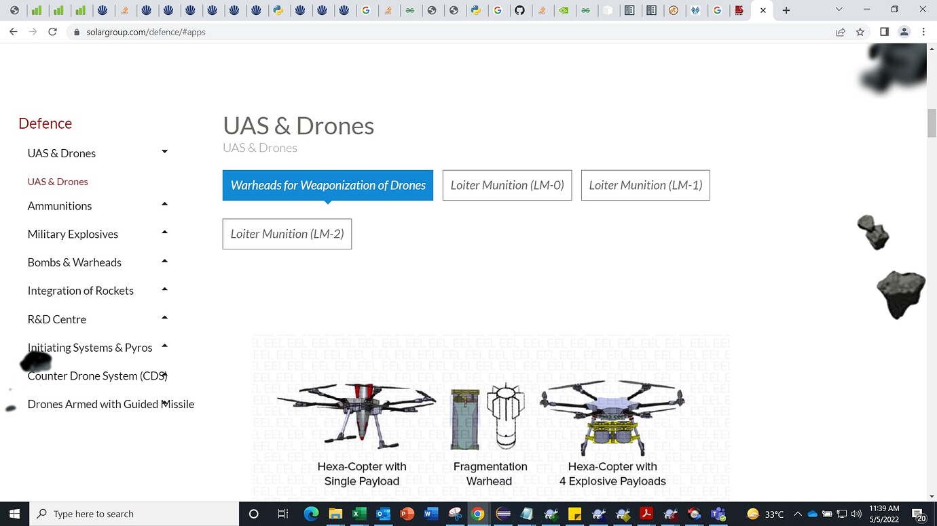Open the Chrome side panel
Image resolution: width=937 pixels, height=526 pixels.
click(x=884, y=32)
